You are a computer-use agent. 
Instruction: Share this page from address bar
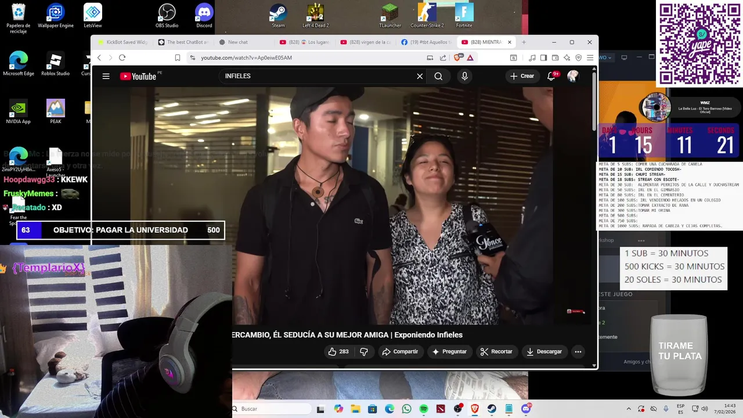443,57
